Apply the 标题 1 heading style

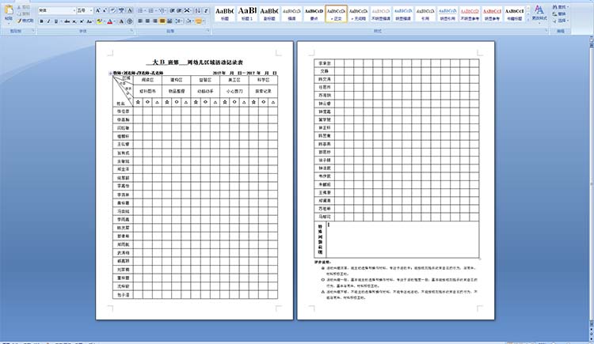click(247, 14)
